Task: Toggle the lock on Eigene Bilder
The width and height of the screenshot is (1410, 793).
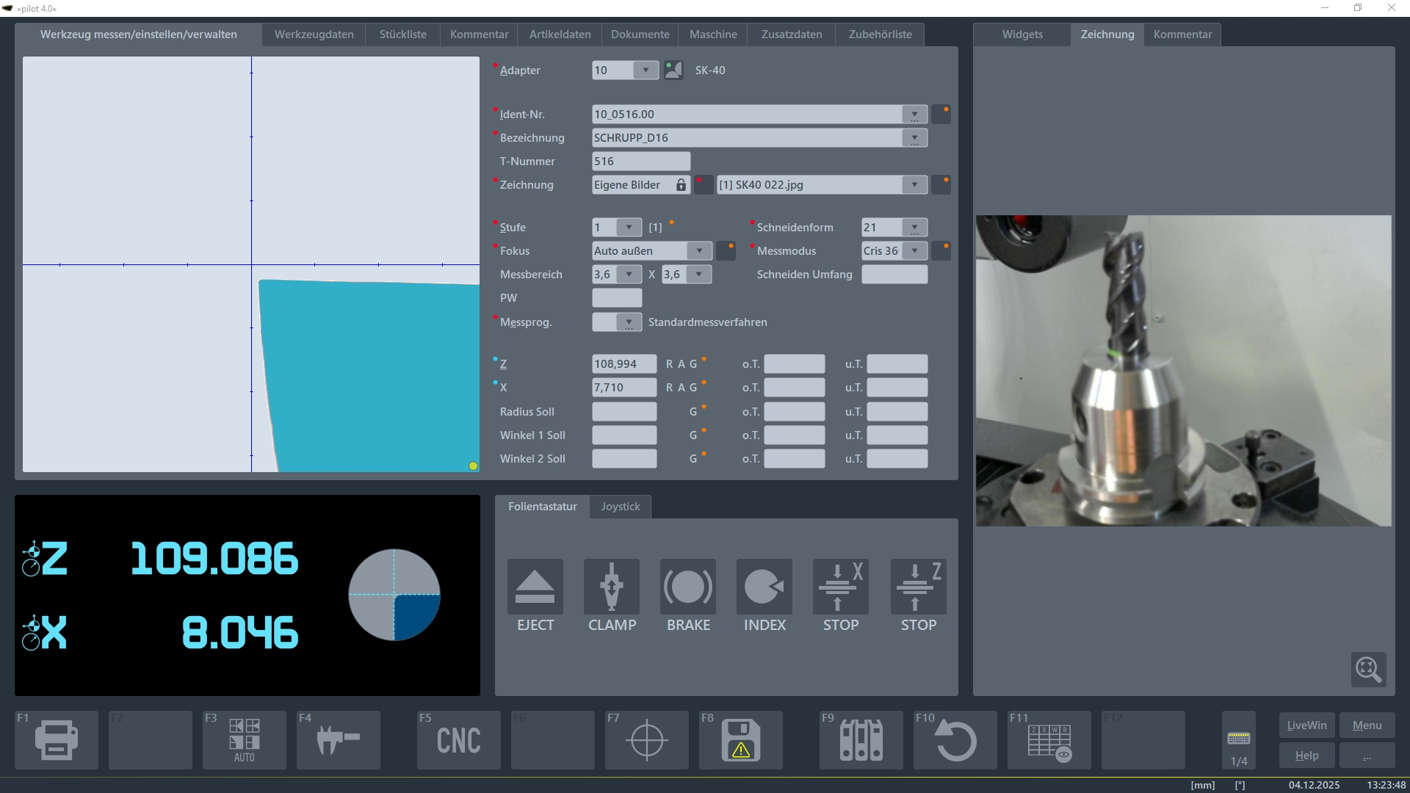Action: coord(681,185)
